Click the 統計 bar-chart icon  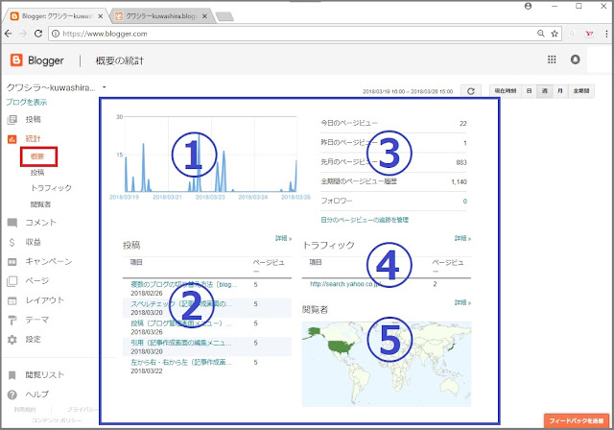click(x=12, y=139)
